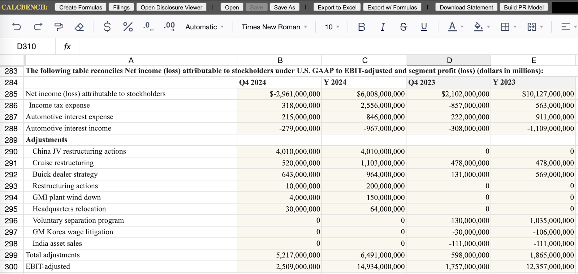This screenshot has width=578, height=274.
Task: Select column C header
Action: 365,60
